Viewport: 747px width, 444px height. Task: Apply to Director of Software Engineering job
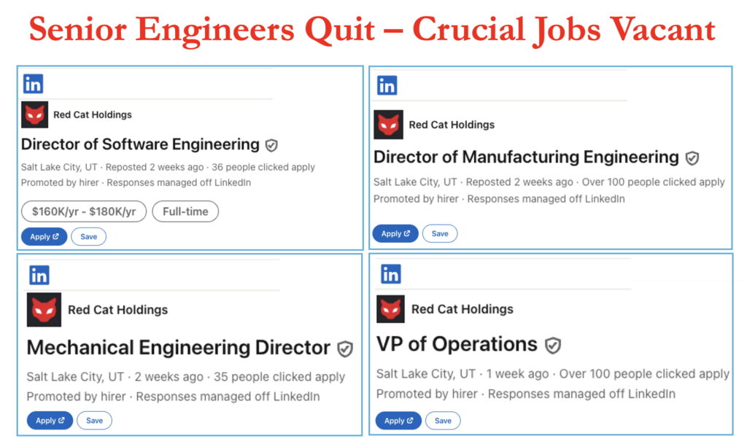pos(44,237)
